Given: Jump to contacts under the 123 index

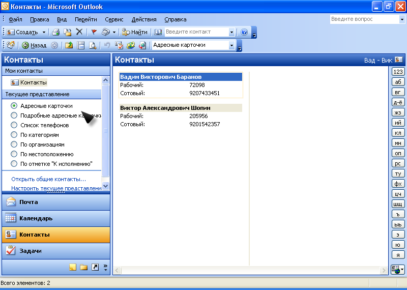Looking at the screenshot, I should [398, 72].
